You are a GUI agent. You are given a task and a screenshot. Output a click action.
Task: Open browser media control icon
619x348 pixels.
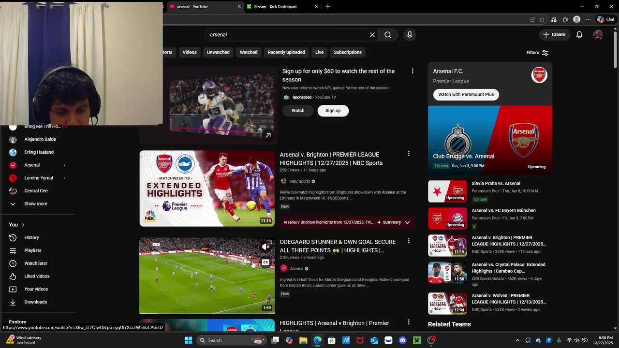pos(554,19)
